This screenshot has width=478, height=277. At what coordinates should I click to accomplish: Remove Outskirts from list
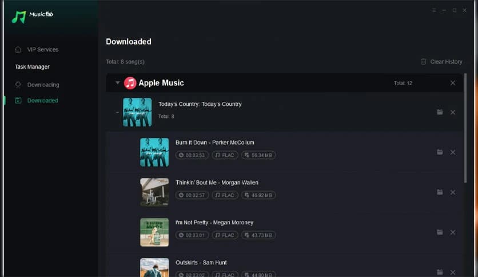[x=453, y=272]
